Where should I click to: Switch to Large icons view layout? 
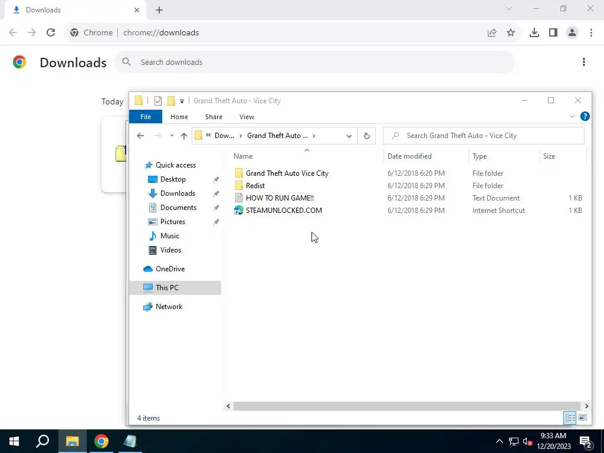(x=583, y=418)
